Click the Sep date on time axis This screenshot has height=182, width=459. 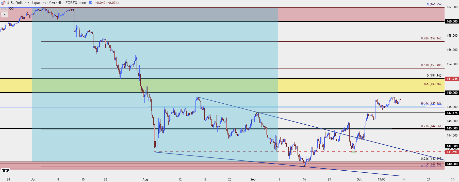coord(253,179)
